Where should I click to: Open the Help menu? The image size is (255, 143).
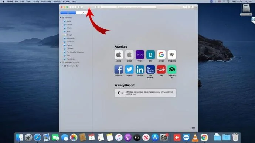point(74,1)
